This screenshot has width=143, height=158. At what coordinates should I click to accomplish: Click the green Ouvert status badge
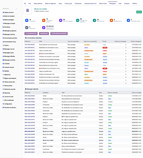click(139, 12)
